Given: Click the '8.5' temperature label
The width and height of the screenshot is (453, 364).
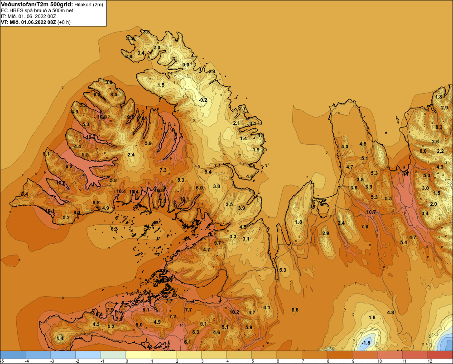Looking at the screenshot, I should [x=114, y=95].
